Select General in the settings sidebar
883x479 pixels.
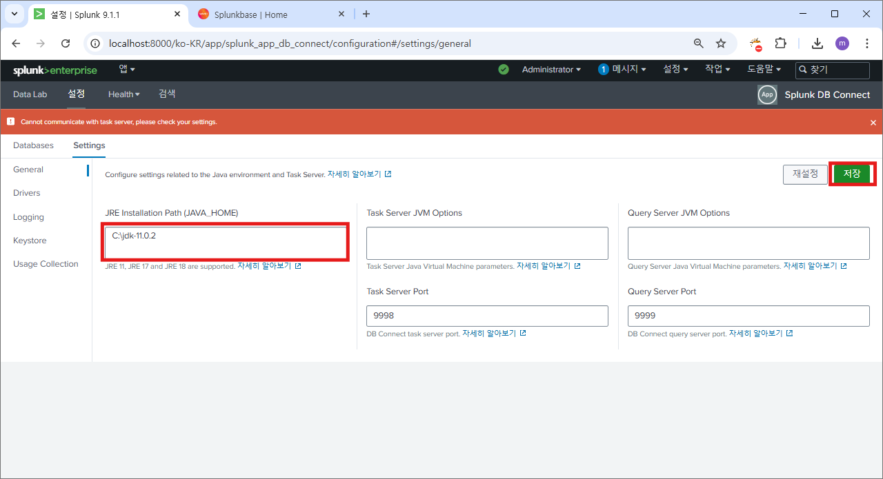pos(28,170)
